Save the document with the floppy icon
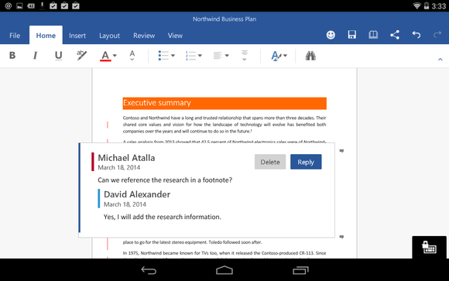The image size is (449, 281). click(352, 35)
